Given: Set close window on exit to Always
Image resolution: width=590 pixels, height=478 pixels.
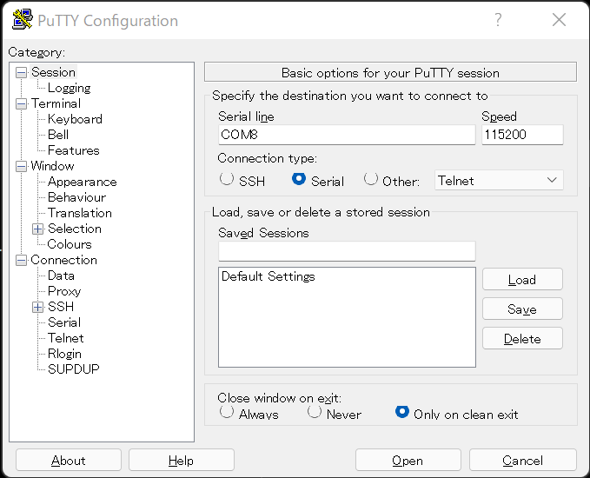Looking at the screenshot, I should coord(227,412).
